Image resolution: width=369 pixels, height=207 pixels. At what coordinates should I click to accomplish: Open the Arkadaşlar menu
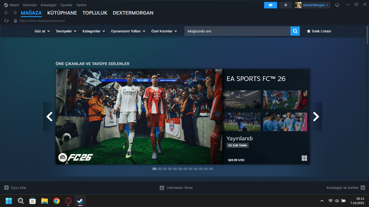(49, 5)
